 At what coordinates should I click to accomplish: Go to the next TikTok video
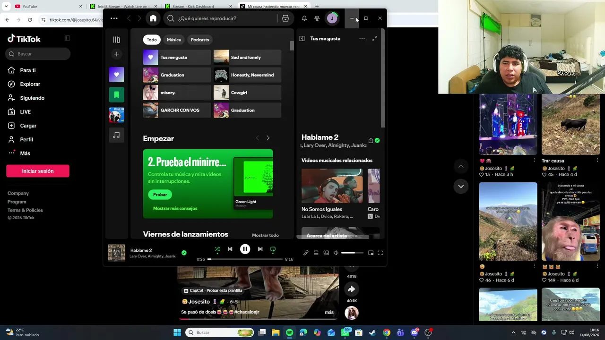point(461,187)
